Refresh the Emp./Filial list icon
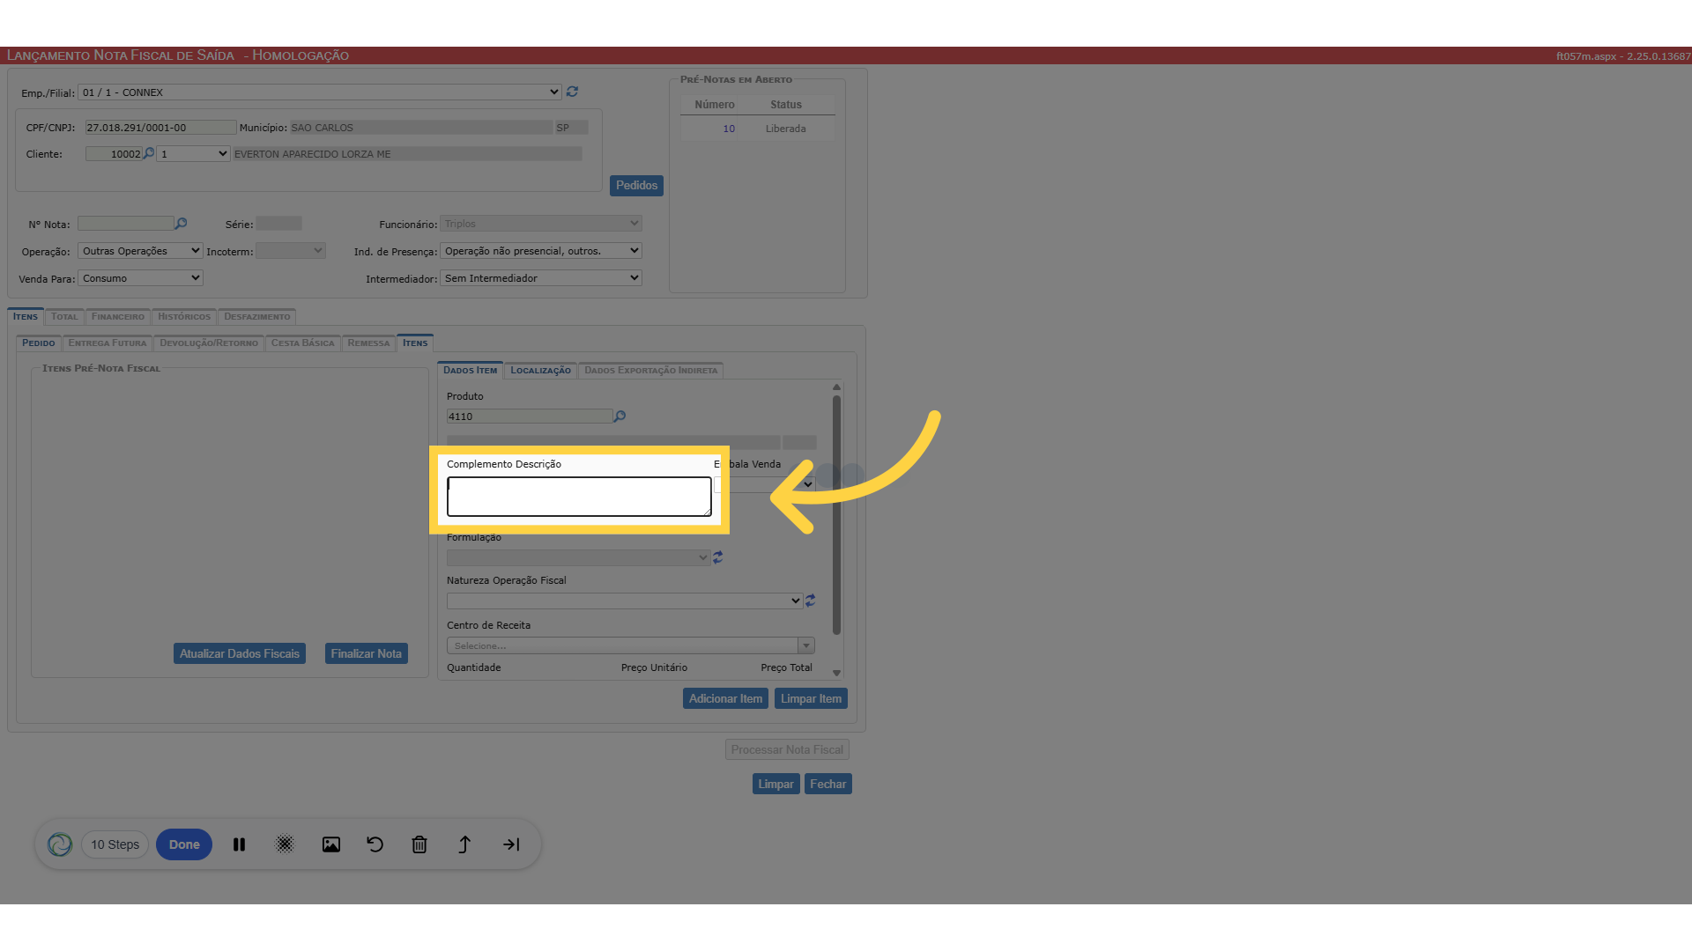This screenshot has height=951, width=1692. click(572, 92)
